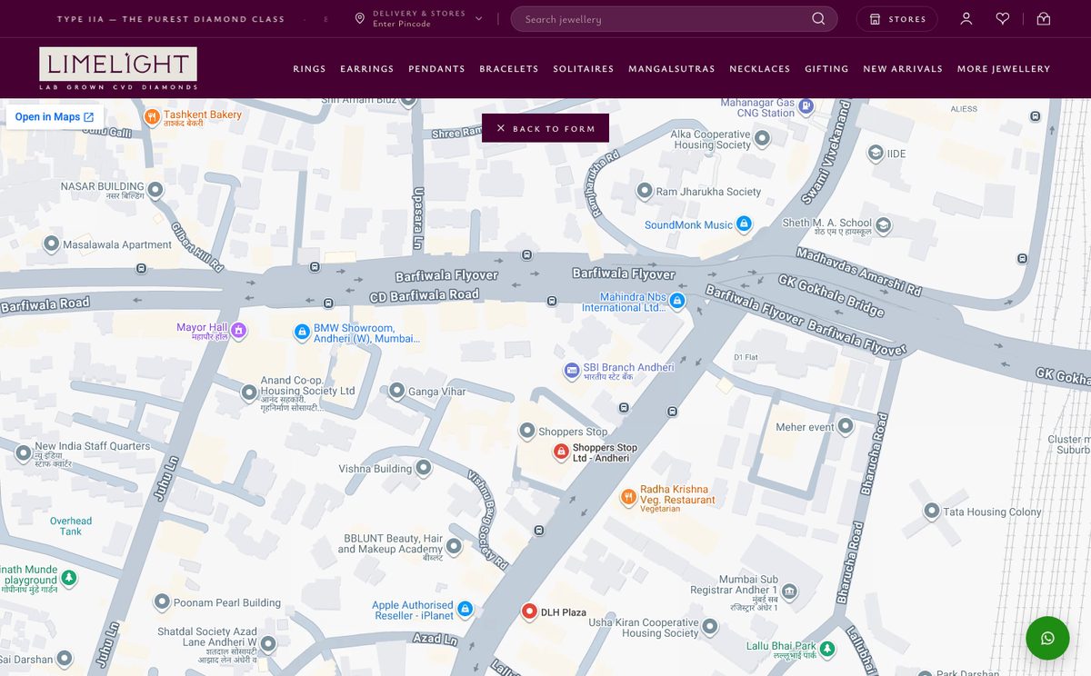
Task: Select the Ram Jharukha Society marker
Action: (645, 191)
